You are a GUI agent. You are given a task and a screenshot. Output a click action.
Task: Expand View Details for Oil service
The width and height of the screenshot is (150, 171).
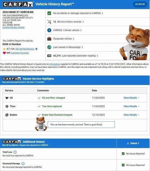(x=131, y=98)
